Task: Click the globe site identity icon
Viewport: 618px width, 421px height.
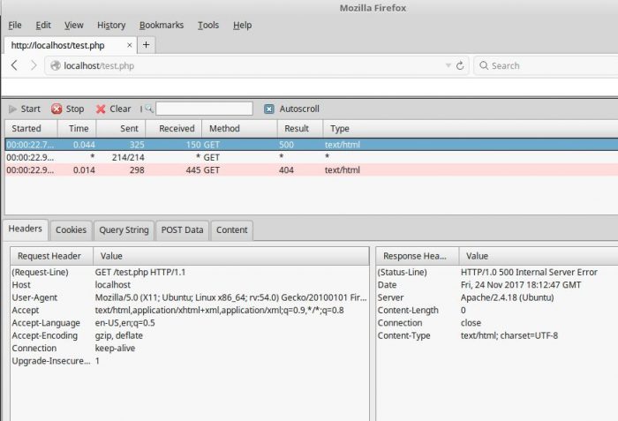Action: tap(56, 65)
